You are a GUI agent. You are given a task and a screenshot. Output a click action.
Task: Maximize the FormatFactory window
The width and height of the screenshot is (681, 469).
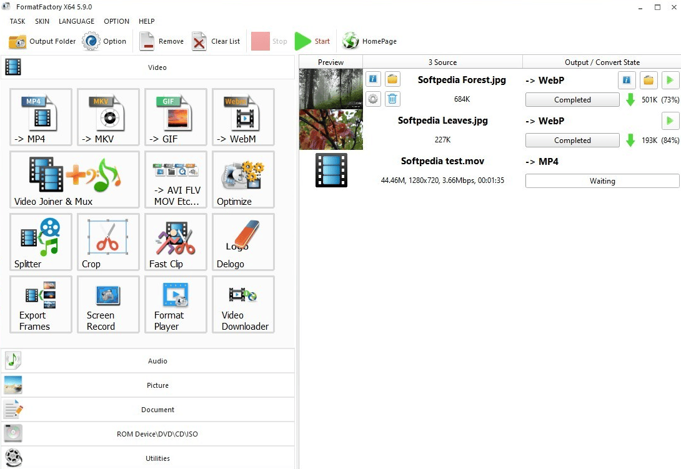pos(657,7)
